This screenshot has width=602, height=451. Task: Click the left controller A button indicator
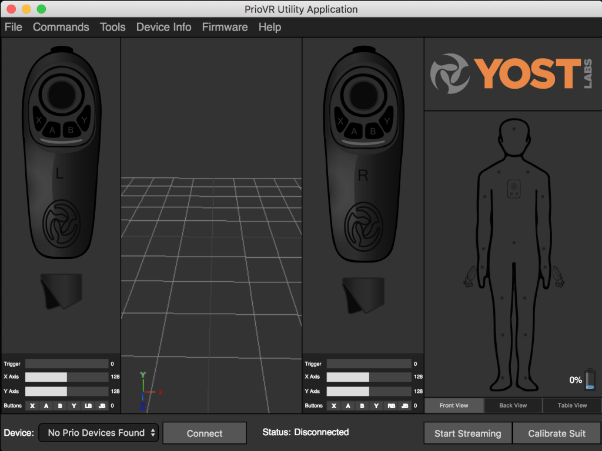(x=46, y=406)
